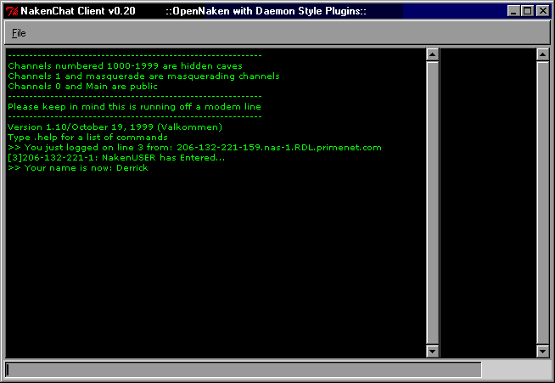The height and width of the screenshot is (383, 555).
Task: Focus the message input field at the bottom
Action: point(244,370)
